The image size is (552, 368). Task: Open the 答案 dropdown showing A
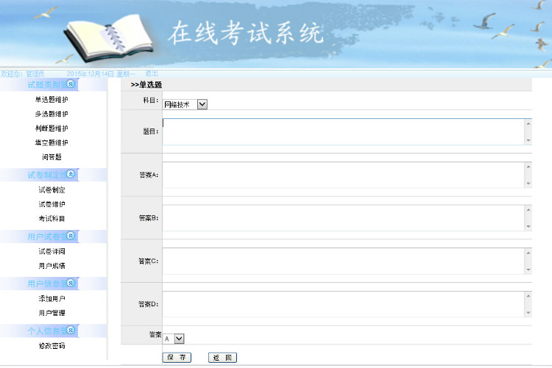(x=174, y=339)
